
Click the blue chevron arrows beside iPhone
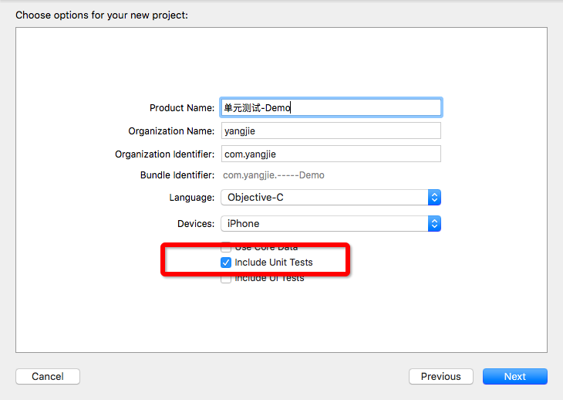pyautogui.click(x=434, y=224)
